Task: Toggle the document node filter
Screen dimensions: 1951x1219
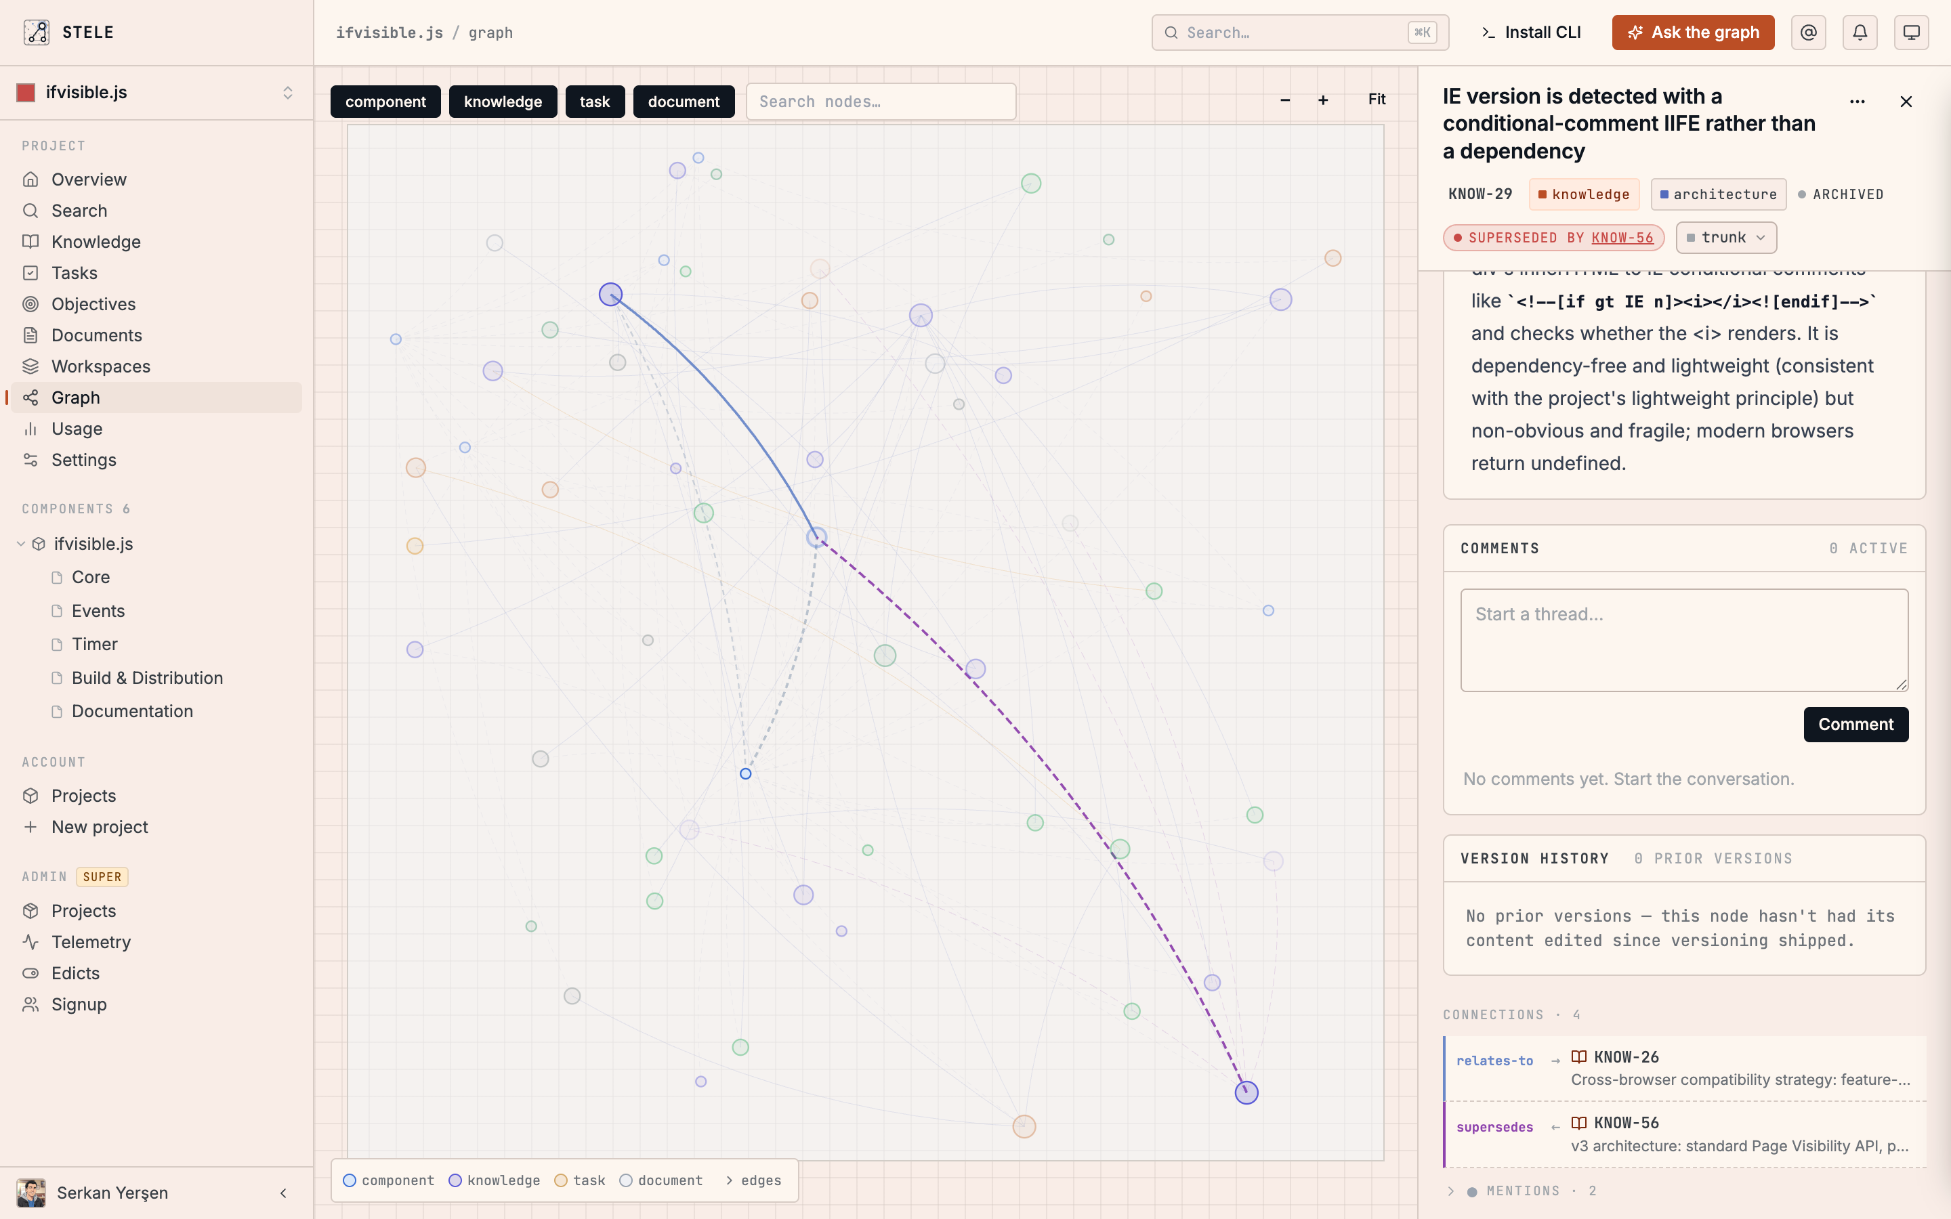Action: 684,102
